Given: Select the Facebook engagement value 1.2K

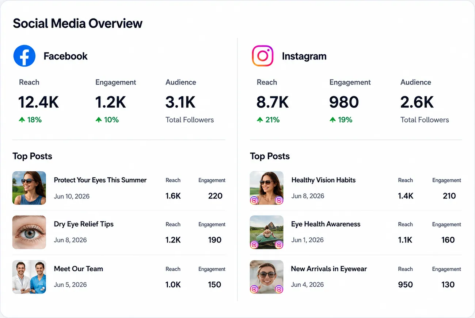Looking at the screenshot, I should point(111,102).
